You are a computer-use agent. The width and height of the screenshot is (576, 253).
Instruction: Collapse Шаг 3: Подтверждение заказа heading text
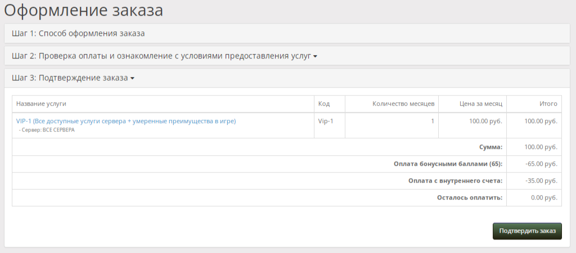[70, 78]
